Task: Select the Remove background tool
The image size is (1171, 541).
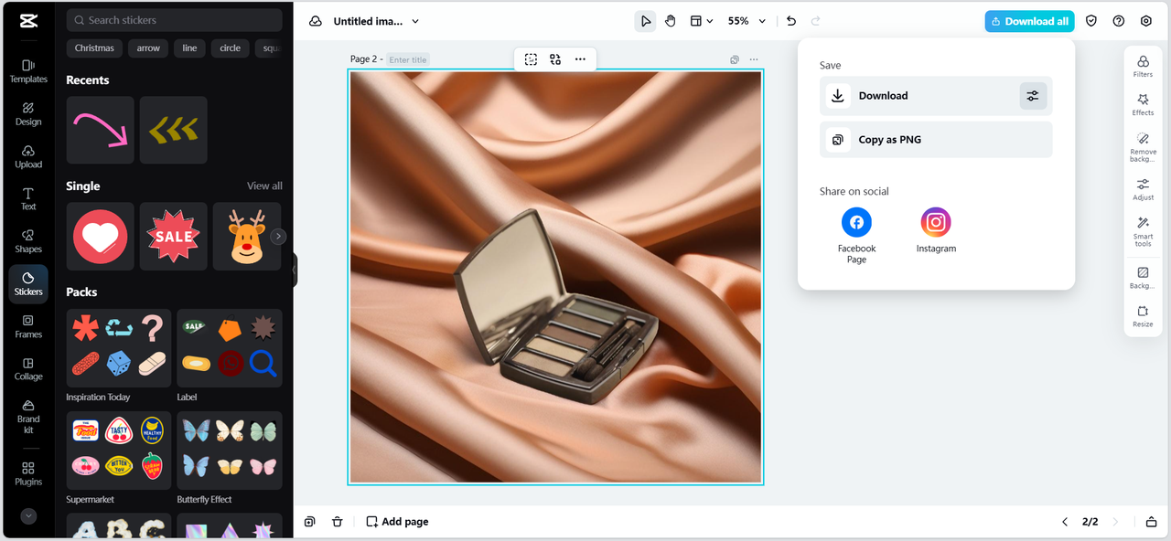Action: tap(1143, 144)
